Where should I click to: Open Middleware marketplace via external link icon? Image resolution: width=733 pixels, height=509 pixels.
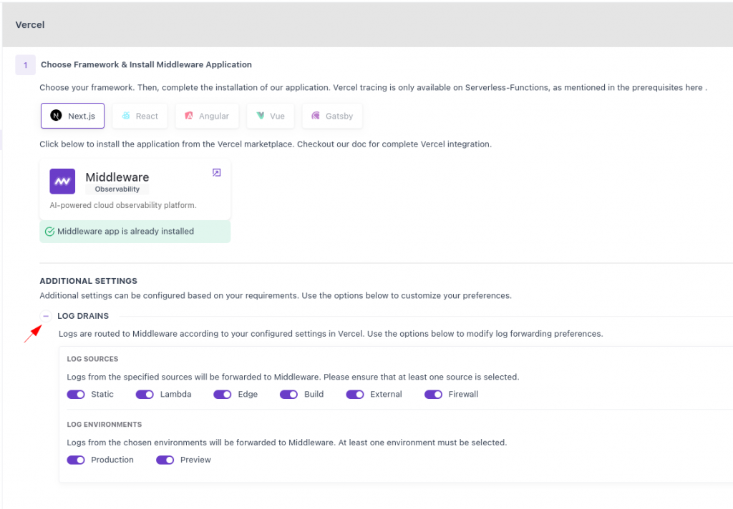[217, 172]
